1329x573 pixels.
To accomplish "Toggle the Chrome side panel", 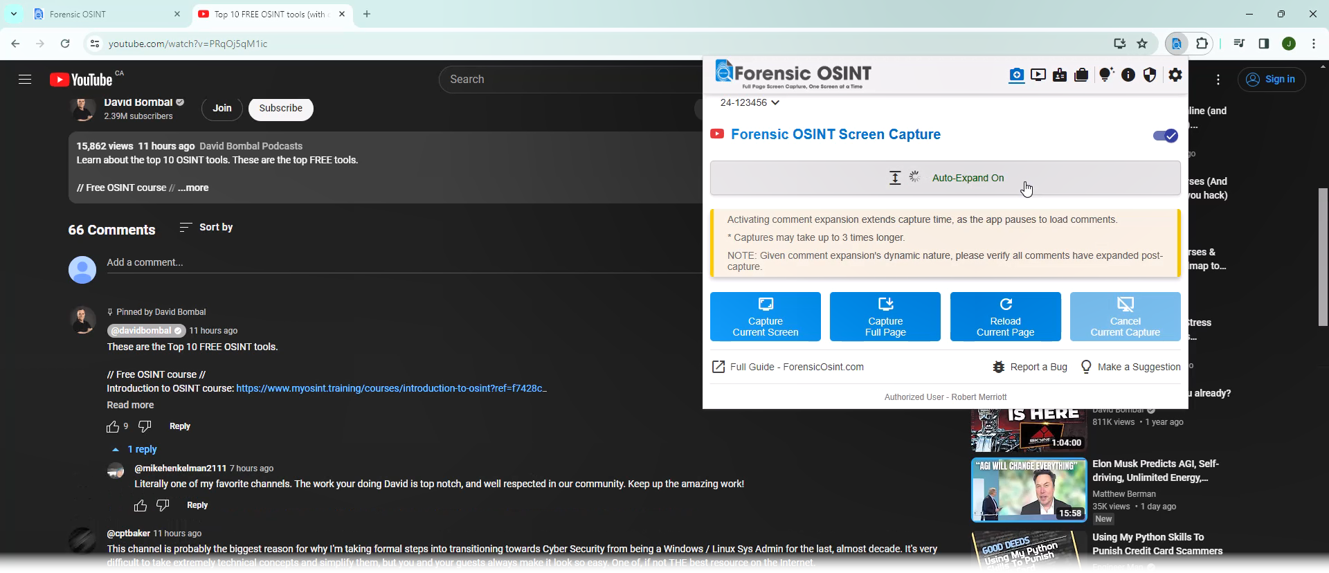I will point(1264,44).
